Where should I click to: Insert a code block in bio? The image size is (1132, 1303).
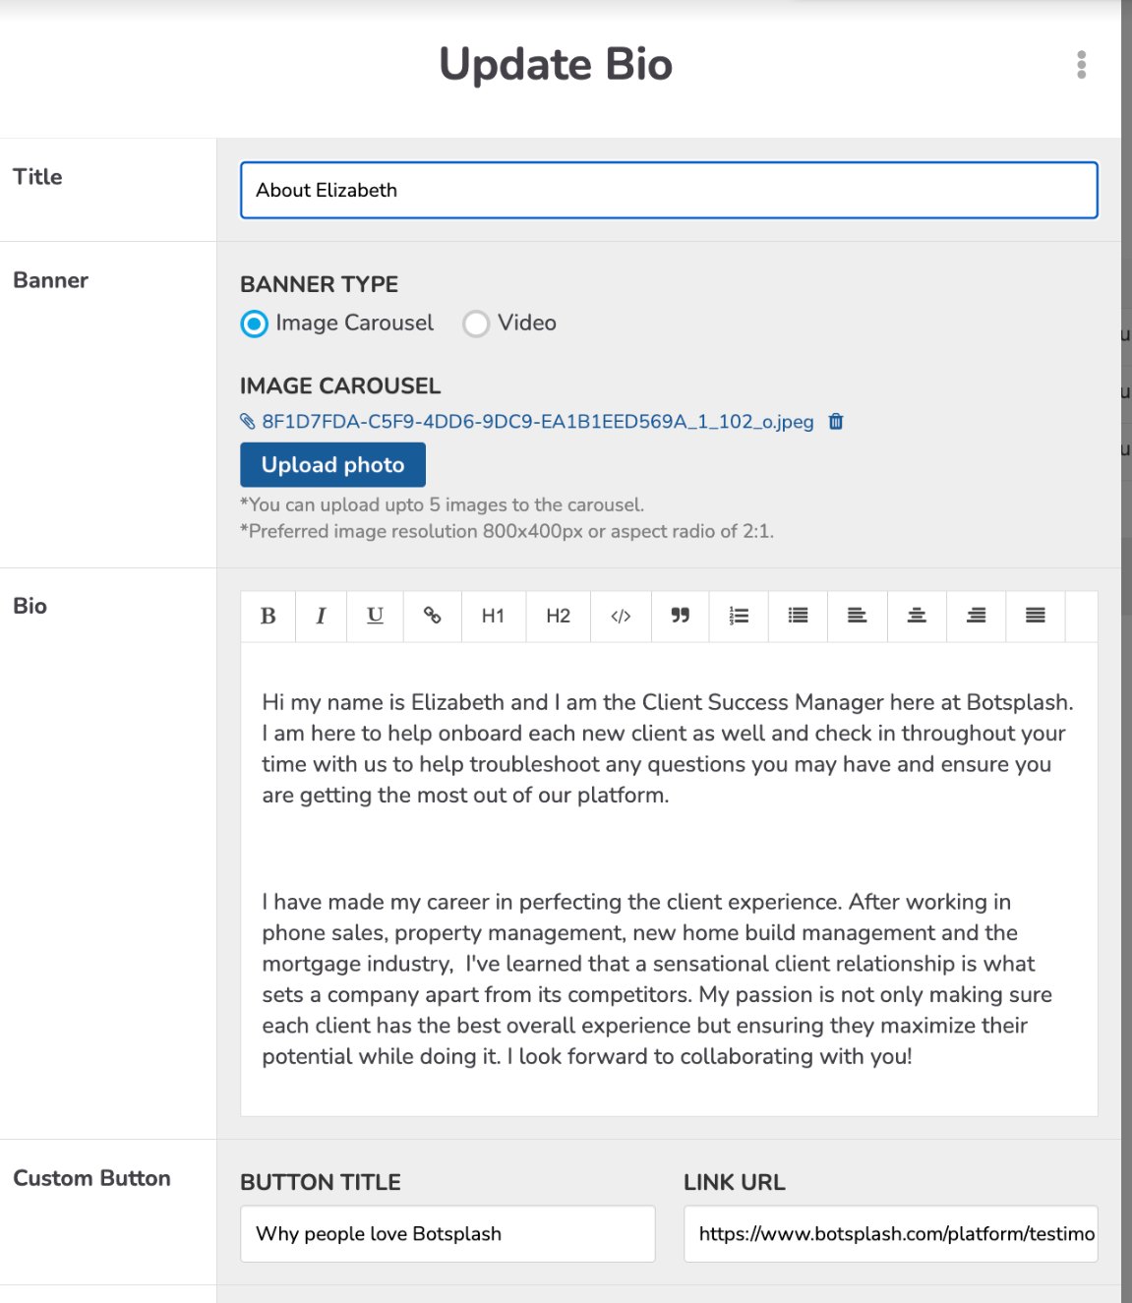(621, 616)
